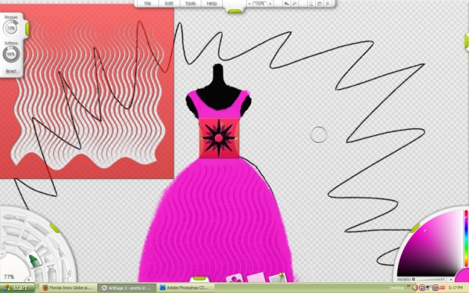Increase tool size with plus button
Image resolution: width=469 pixels, height=293 pixels.
[x=28, y=280]
